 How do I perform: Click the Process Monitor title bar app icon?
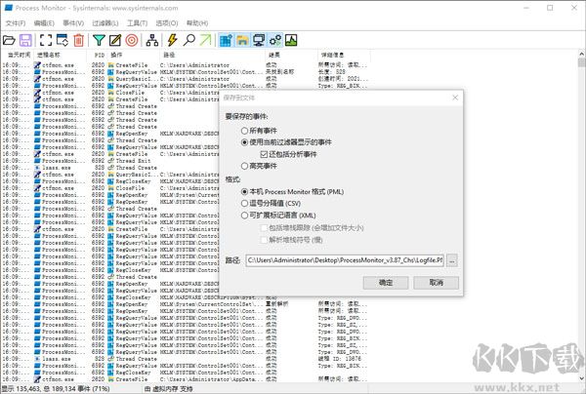9,8
